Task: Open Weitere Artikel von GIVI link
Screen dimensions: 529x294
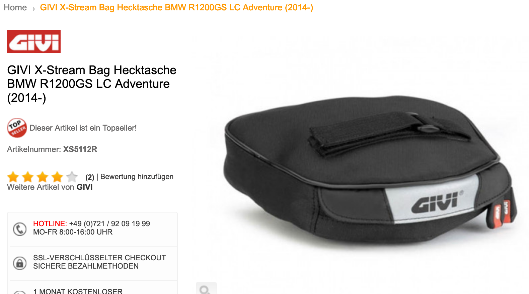Action: [x=50, y=187]
